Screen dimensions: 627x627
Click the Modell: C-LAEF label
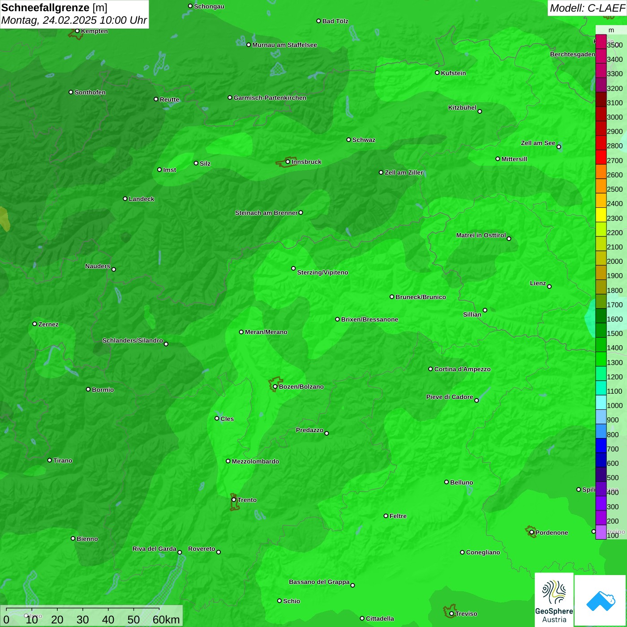[x=587, y=8]
